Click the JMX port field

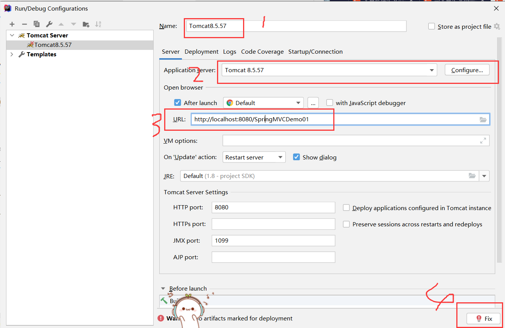click(273, 241)
